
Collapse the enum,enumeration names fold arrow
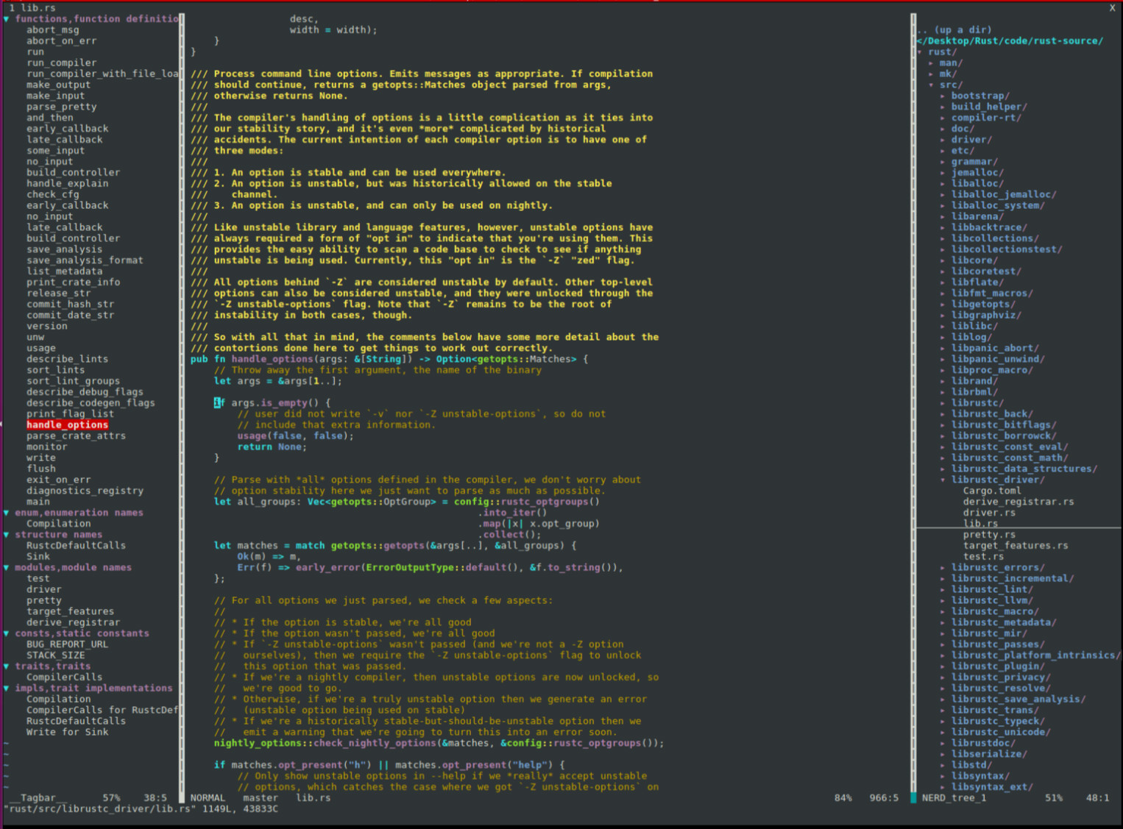[x=7, y=513]
